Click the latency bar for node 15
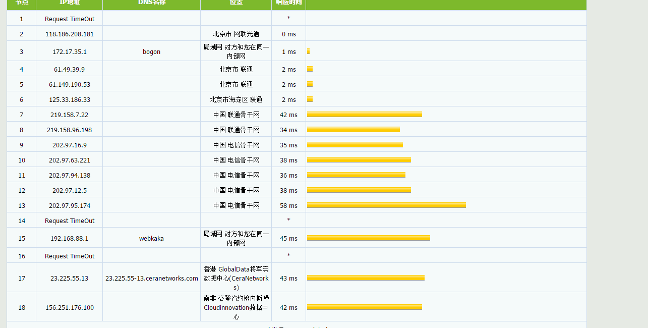Screen dimensions: 648x328 tap(369, 238)
